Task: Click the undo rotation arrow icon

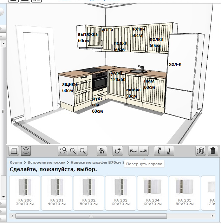Action: 118,151
